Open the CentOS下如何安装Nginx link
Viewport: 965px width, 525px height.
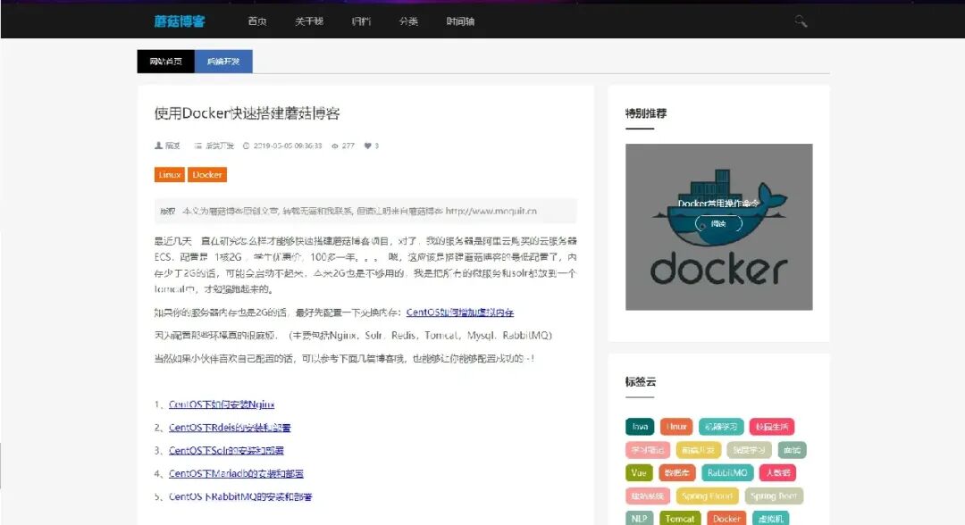click(x=222, y=404)
